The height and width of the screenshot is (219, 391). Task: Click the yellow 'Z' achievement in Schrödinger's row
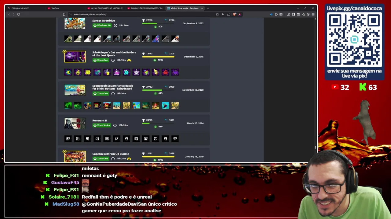tap(68, 72)
